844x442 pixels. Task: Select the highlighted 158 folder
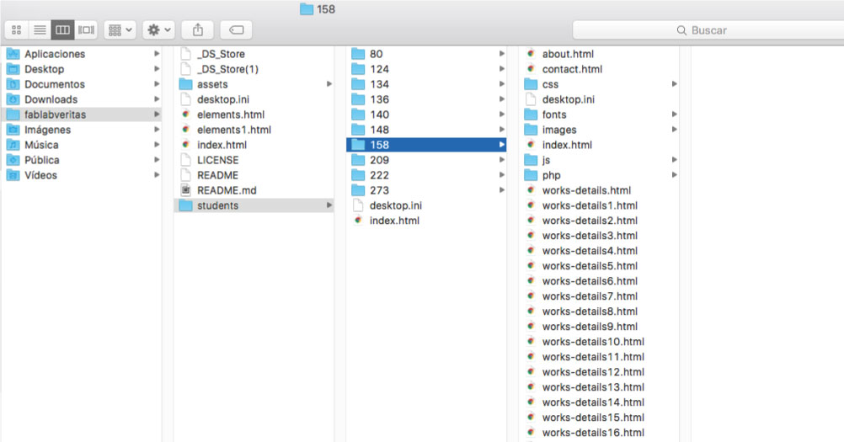click(x=426, y=145)
